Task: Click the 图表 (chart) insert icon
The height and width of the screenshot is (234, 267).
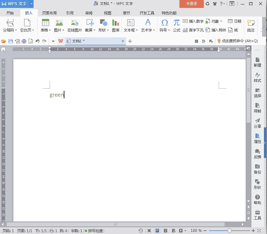Action: point(116,25)
